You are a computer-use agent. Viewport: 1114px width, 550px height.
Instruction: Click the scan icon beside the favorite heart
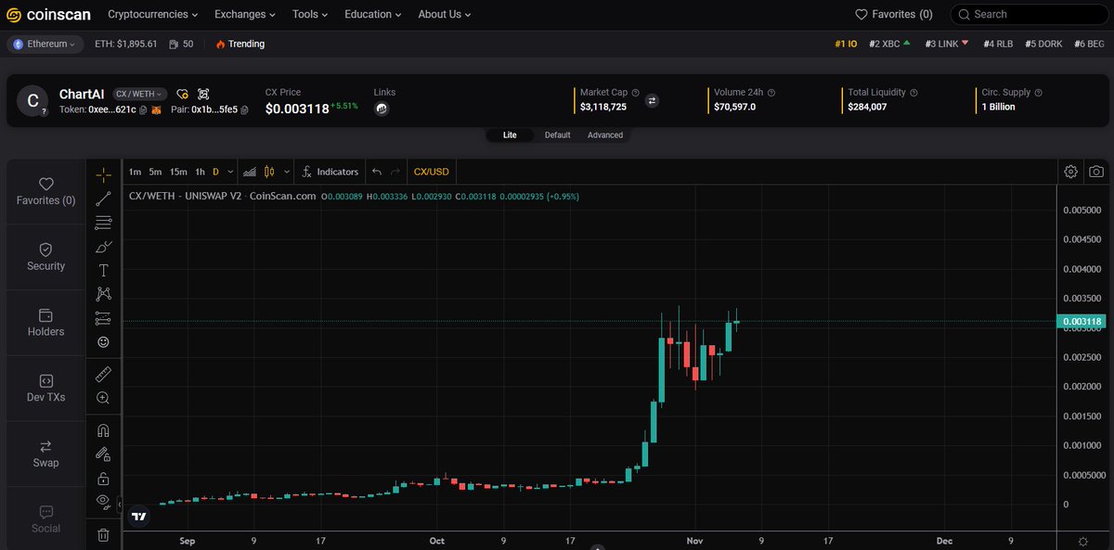203,94
